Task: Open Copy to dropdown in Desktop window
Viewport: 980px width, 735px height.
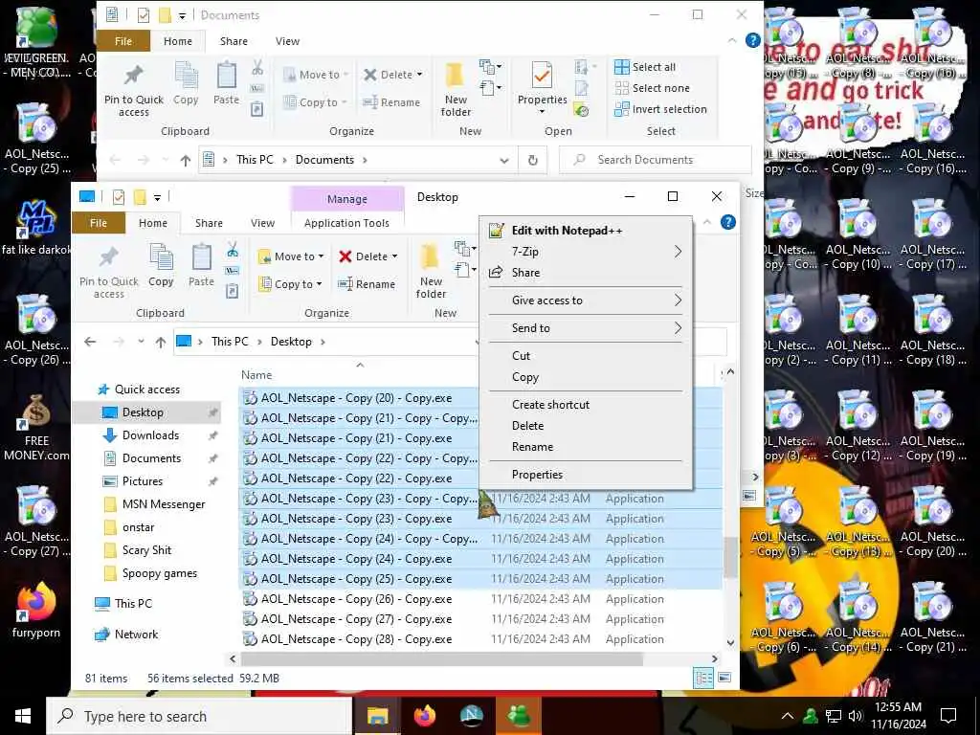Action: coord(291,284)
